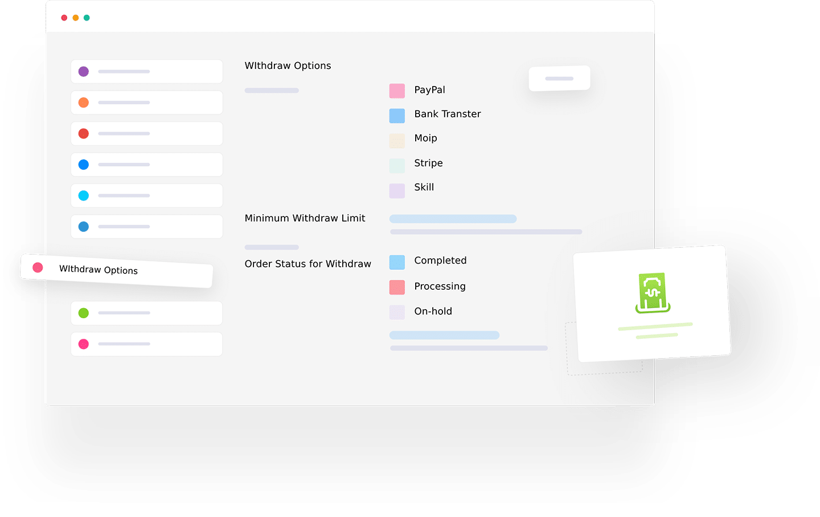This screenshot has height=517, width=820.
Task: Select the red dot sidebar item
Action: coord(146,133)
